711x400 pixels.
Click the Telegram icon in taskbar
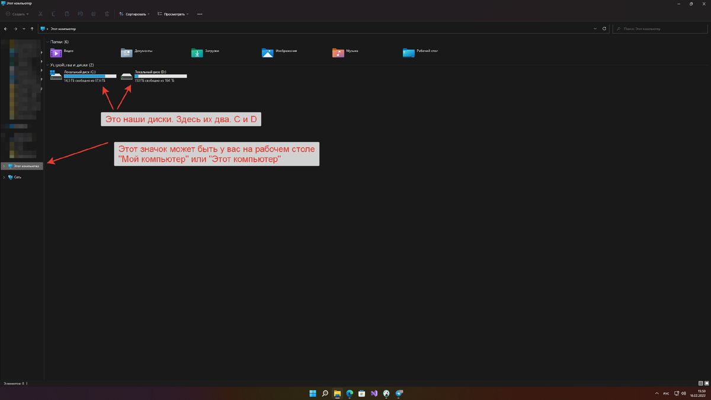click(399, 393)
